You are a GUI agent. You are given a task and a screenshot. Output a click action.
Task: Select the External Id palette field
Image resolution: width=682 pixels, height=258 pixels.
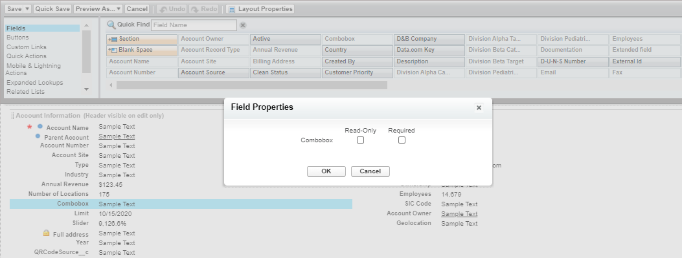[x=645, y=61]
